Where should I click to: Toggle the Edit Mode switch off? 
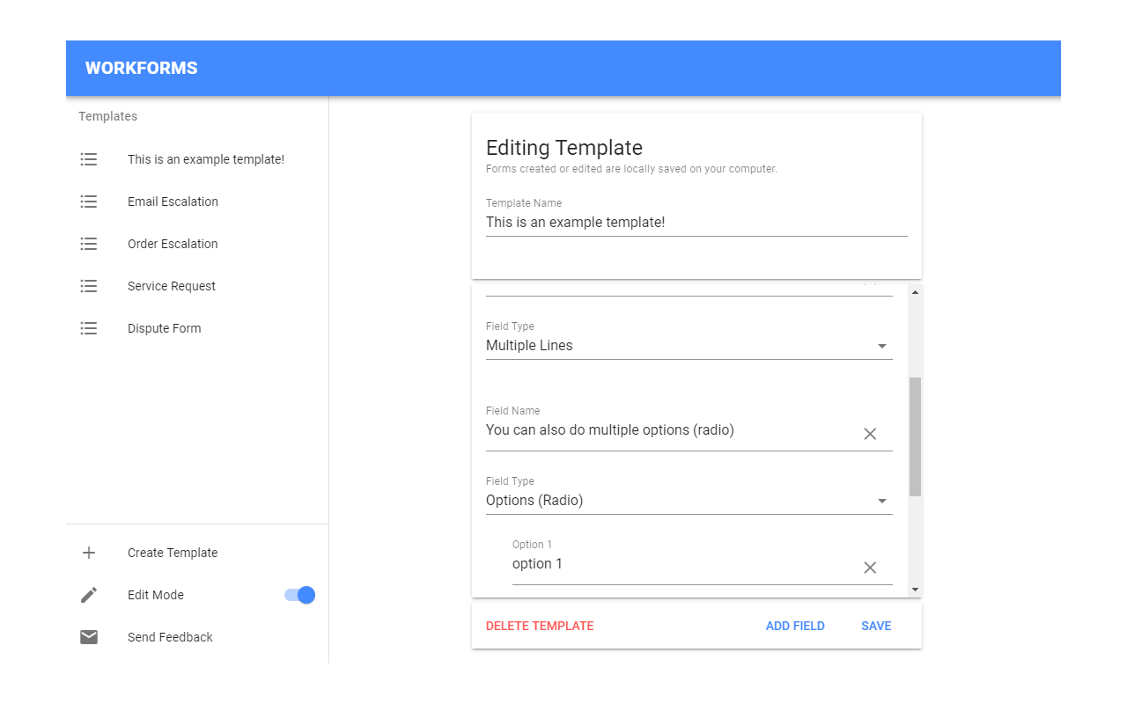(x=300, y=595)
